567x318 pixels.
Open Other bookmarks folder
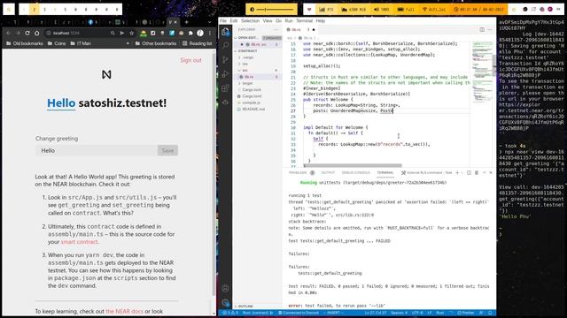click(x=156, y=43)
